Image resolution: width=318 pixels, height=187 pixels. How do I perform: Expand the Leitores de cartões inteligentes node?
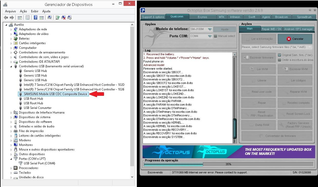[x=11, y=136]
